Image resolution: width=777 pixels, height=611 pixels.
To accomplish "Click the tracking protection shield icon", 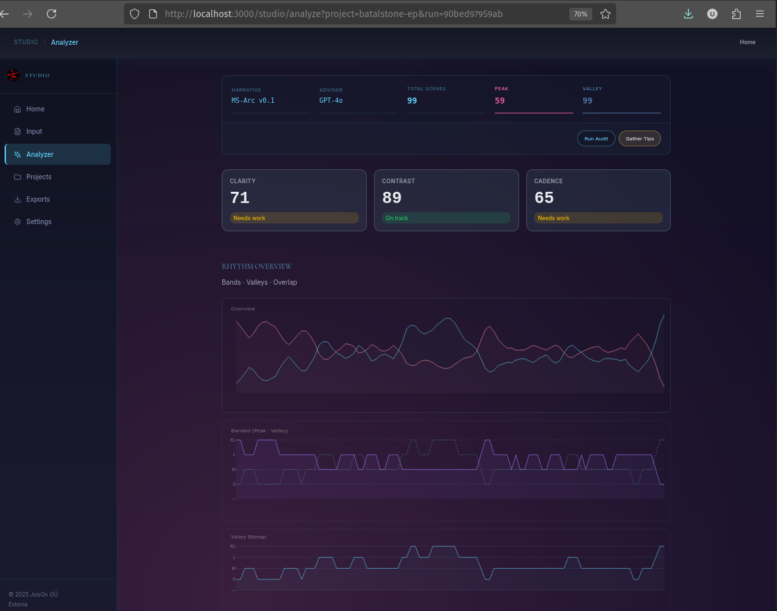I will click(x=134, y=13).
